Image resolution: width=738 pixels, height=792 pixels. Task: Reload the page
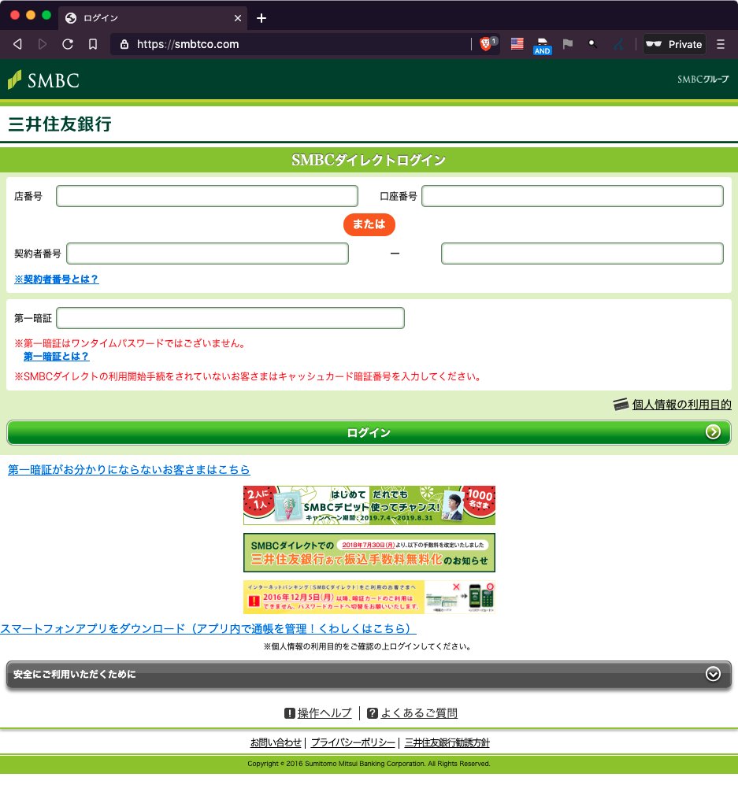click(68, 44)
